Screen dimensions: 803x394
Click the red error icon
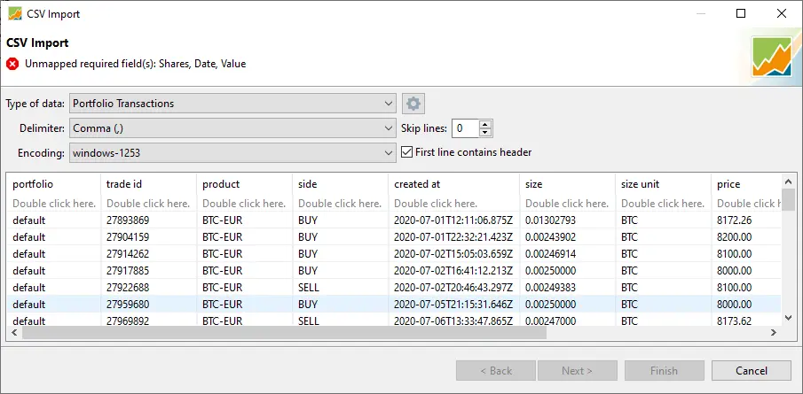click(x=12, y=65)
